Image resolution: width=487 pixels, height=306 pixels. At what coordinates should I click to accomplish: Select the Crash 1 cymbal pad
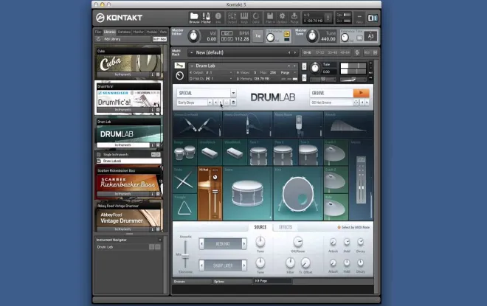[336, 152]
